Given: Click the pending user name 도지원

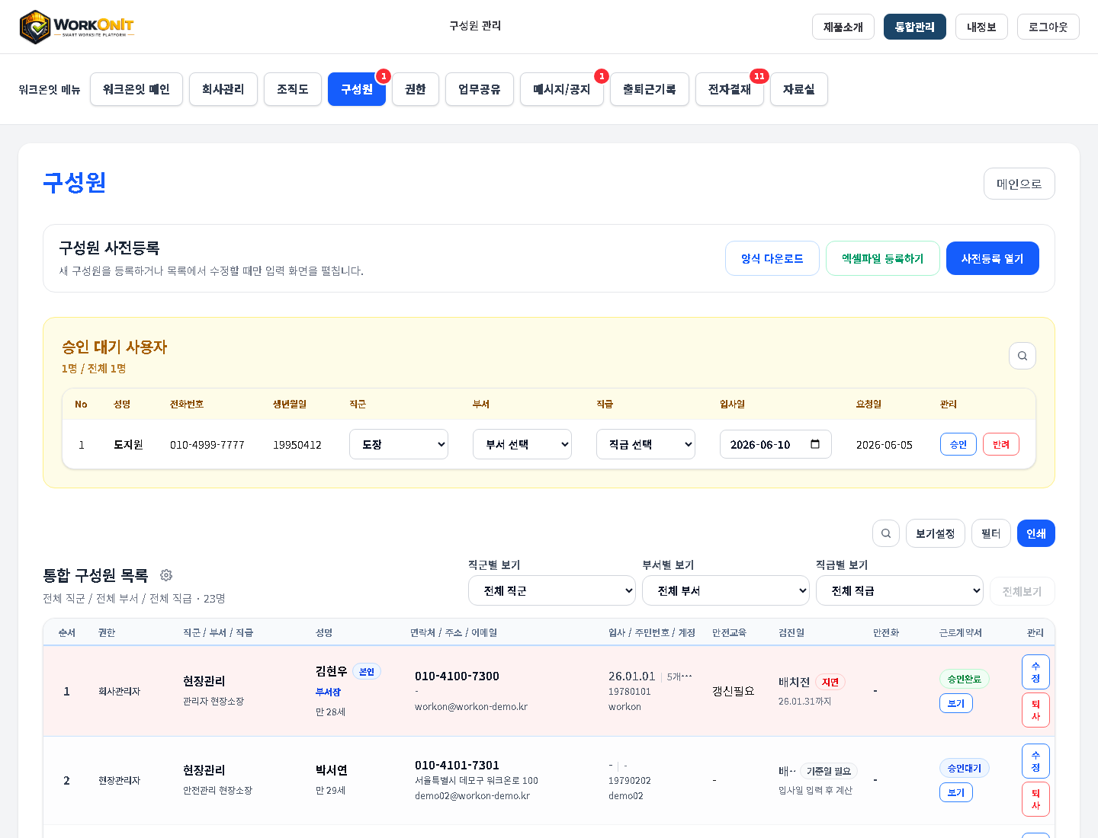Looking at the screenshot, I should (x=128, y=445).
